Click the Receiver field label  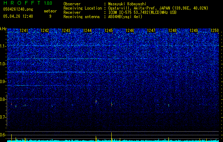72,12
